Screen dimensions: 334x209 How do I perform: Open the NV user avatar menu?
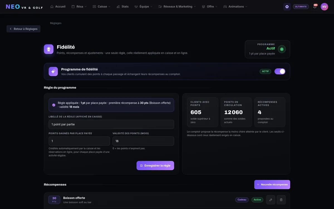click(324, 7)
